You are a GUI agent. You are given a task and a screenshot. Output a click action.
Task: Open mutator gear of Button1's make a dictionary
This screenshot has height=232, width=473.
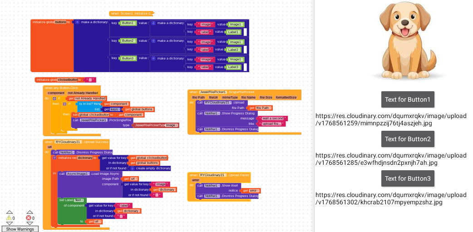pos(153,23)
